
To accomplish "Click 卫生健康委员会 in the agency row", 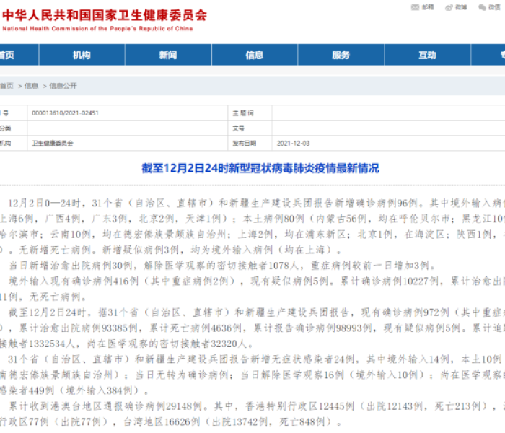I will pyautogui.click(x=53, y=144).
